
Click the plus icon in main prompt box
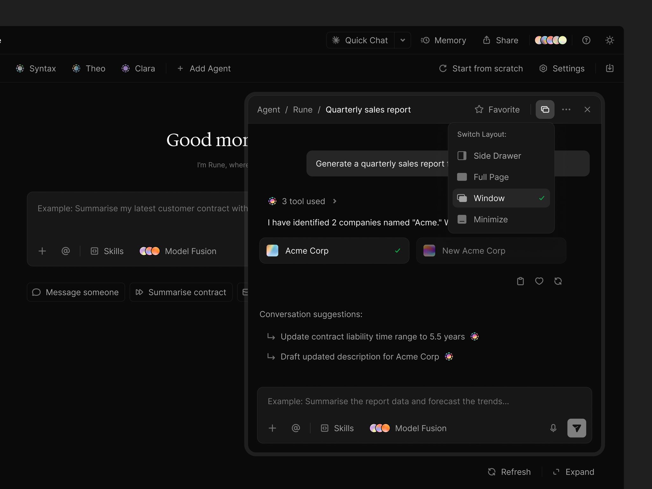[42, 251]
